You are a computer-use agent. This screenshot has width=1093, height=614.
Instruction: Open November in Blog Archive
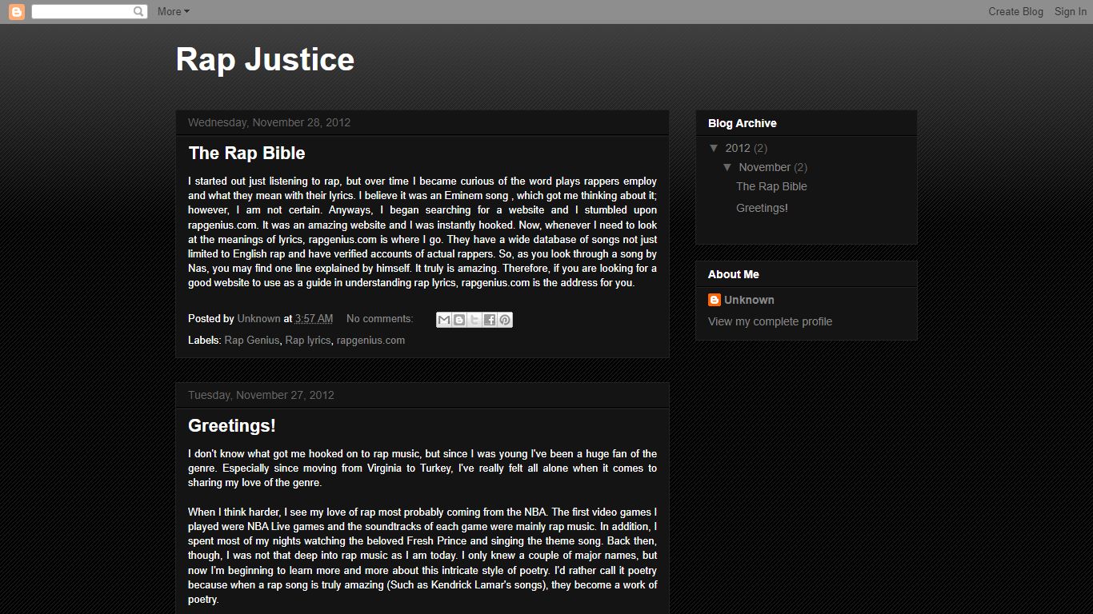pyautogui.click(x=764, y=167)
